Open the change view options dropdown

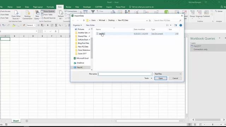point(171,25)
